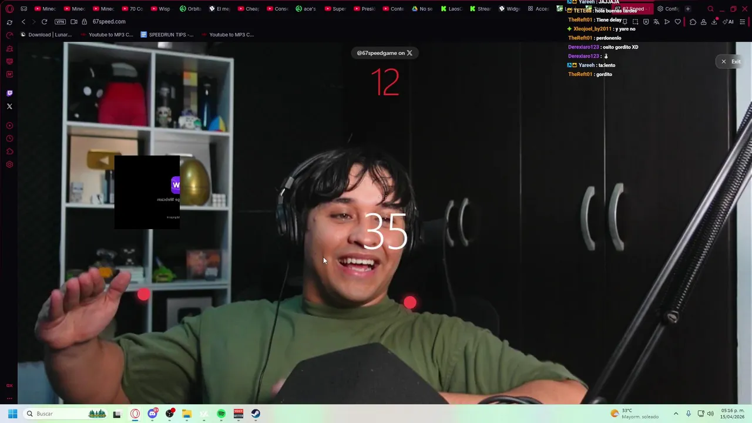752x423 pixels.
Task: Open the weather widget 33°C
Action: [x=634, y=414]
